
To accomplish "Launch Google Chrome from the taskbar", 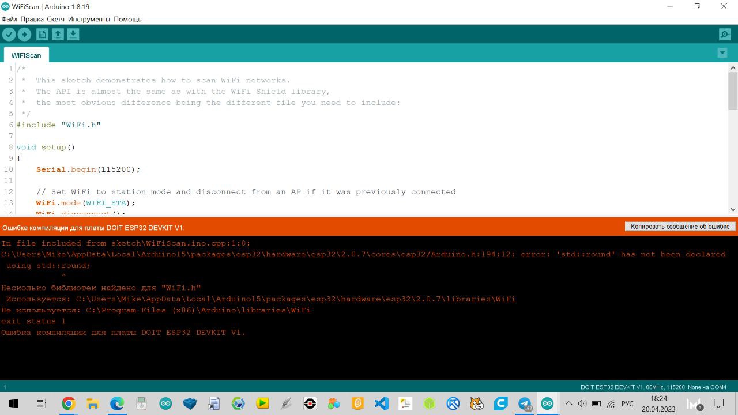I will [x=69, y=403].
